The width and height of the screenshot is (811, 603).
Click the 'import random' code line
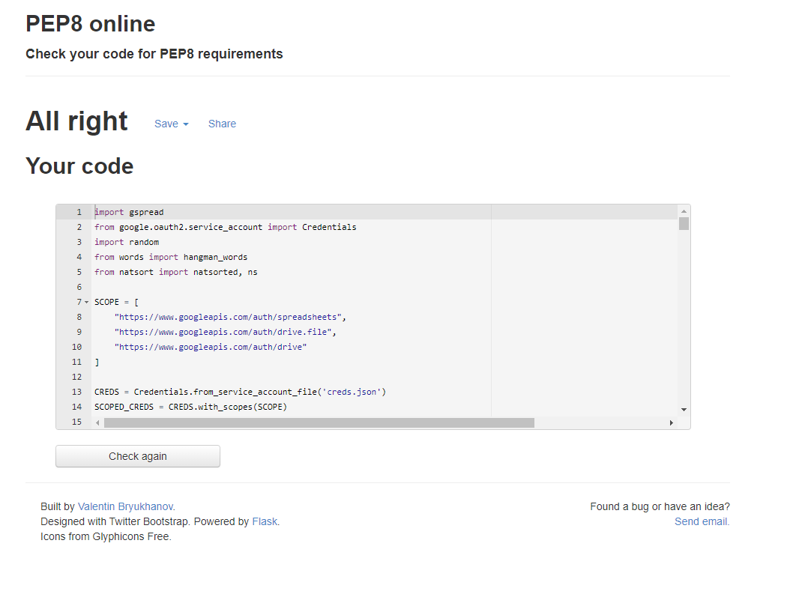tap(127, 243)
